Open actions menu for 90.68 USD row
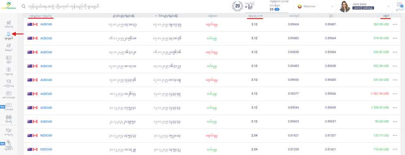The height and width of the screenshot is (155, 405). click(395, 122)
